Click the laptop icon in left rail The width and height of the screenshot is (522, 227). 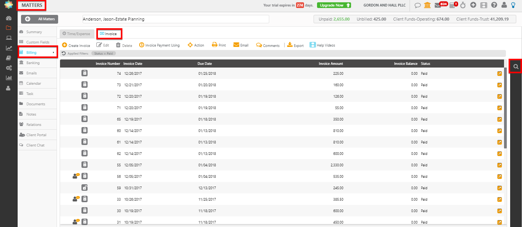[8, 38]
